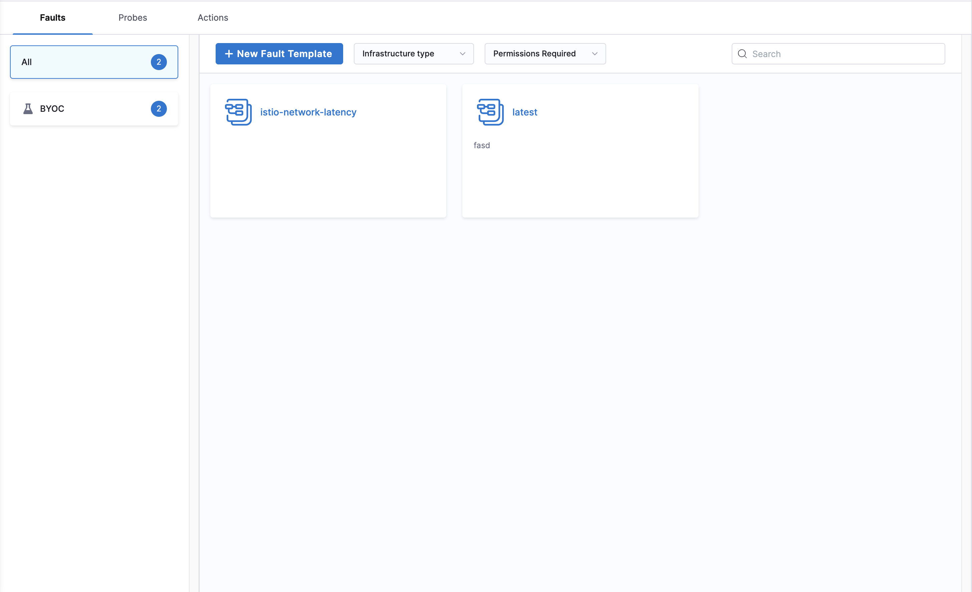Click the search magnifier icon
This screenshot has width=972, height=592.
pyautogui.click(x=742, y=54)
